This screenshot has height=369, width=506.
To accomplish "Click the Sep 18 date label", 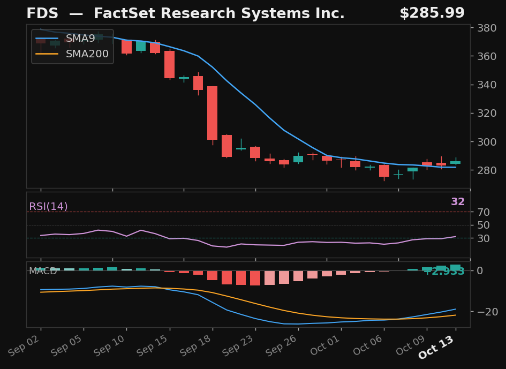I will pos(196,346).
